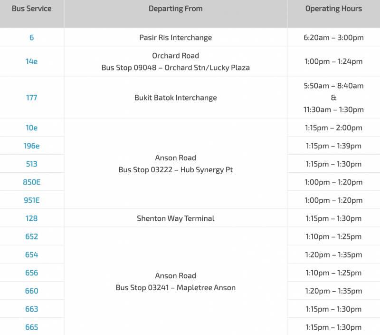Open the 665 bus service link
This screenshot has width=380, height=335.
[31, 327]
